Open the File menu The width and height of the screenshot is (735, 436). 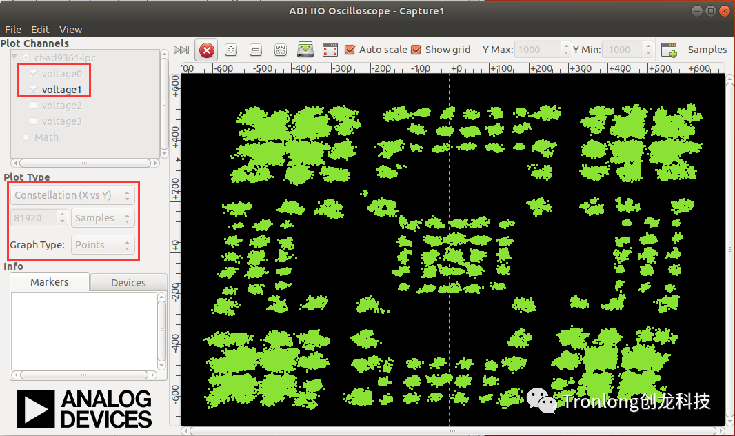[x=12, y=29]
